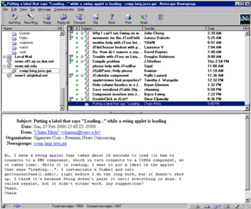
Task: Click the comp.lang.java.gui newsgroups link
Action: tap(50, 143)
